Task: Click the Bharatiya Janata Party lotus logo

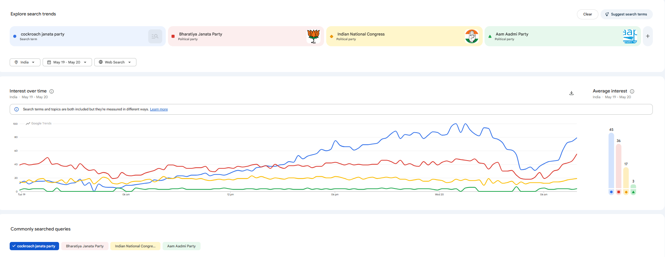Action: click(313, 36)
